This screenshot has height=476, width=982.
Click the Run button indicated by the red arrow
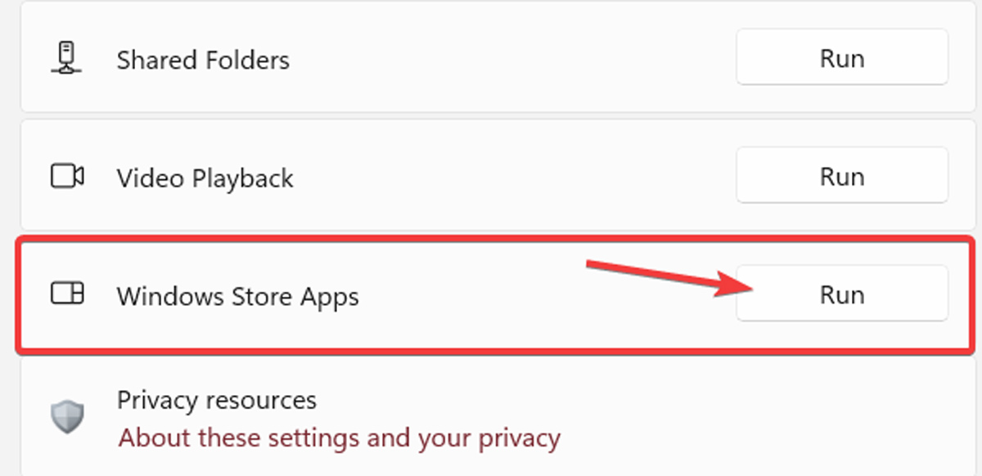(841, 294)
